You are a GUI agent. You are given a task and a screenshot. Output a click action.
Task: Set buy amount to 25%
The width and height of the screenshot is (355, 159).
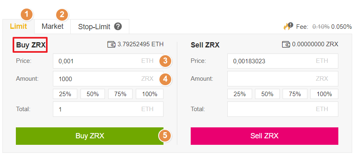[65, 94]
